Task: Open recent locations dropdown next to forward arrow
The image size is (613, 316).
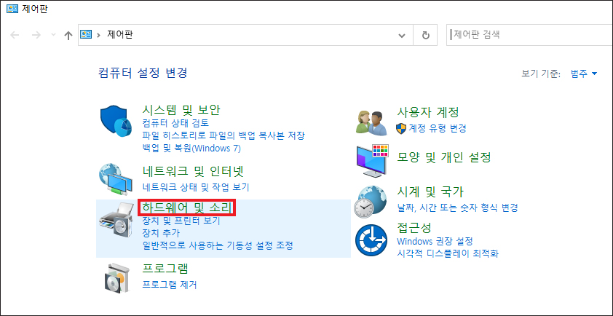Action: [54, 35]
